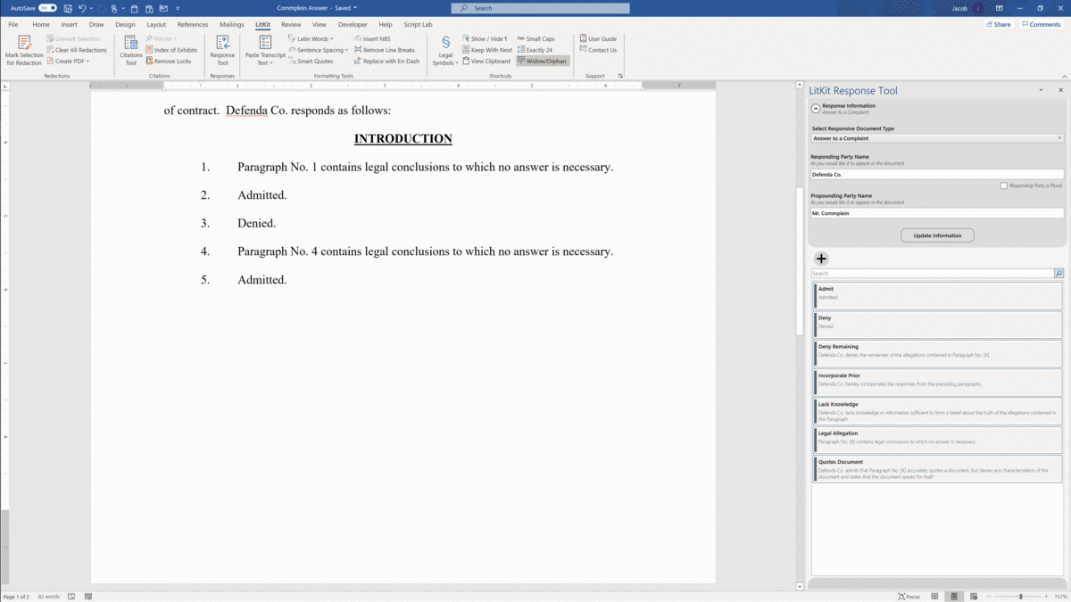
Task: Insert the Lack Knowledge response
Action: 937,411
